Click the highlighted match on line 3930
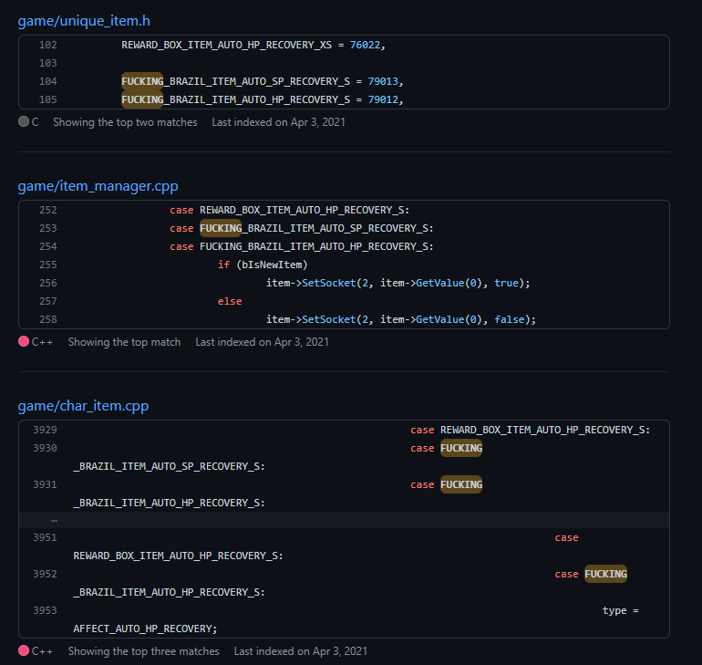Image resolution: width=702 pixels, height=665 pixels. (461, 448)
